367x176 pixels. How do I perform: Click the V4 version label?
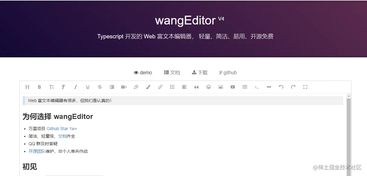[221, 19]
